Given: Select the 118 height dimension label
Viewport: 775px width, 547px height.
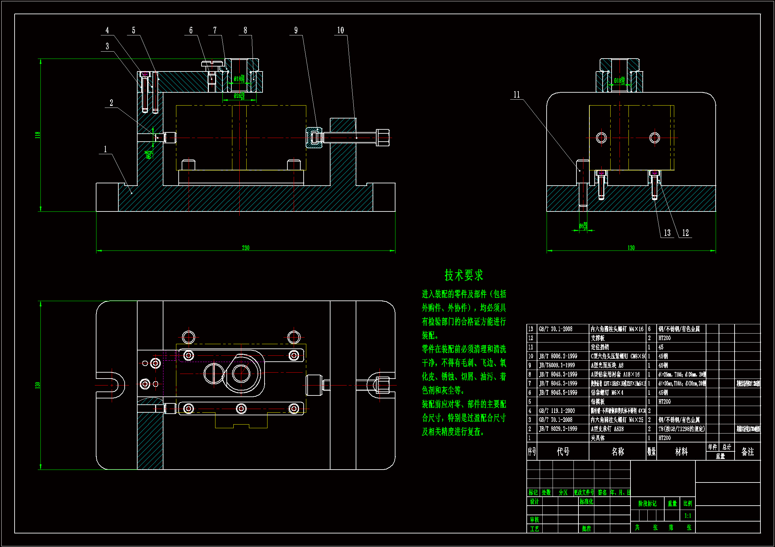Looking at the screenshot, I should 37,135.
